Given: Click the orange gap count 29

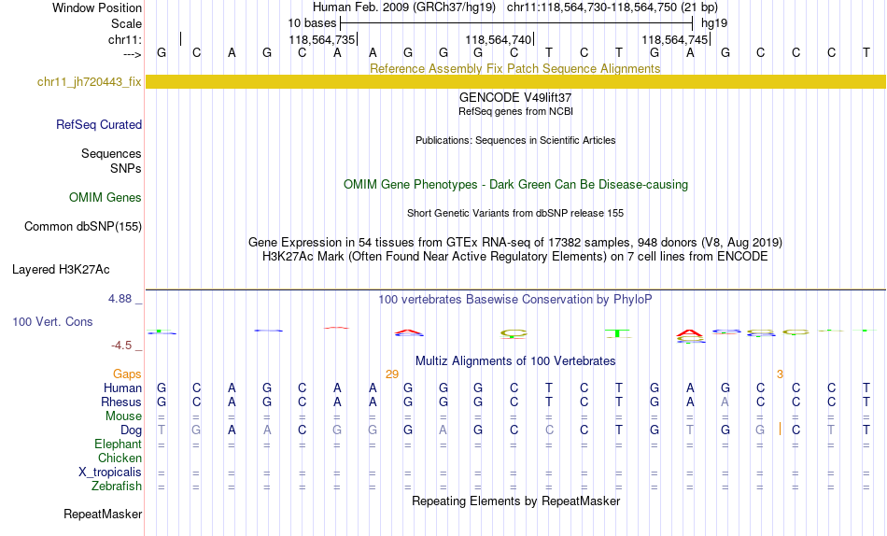Looking at the screenshot, I should click(x=392, y=374).
